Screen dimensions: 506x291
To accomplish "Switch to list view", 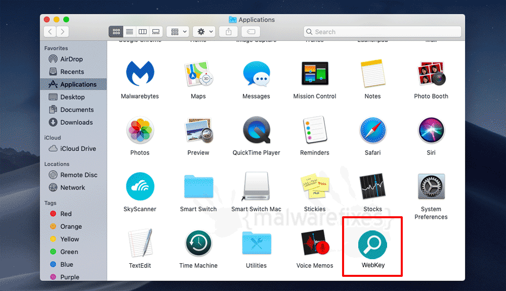I will tap(130, 32).
